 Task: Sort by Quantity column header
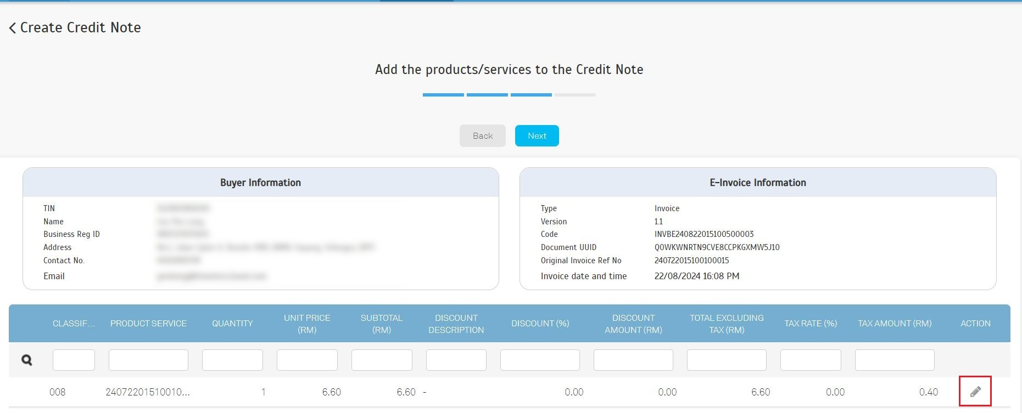pos(232,324)
